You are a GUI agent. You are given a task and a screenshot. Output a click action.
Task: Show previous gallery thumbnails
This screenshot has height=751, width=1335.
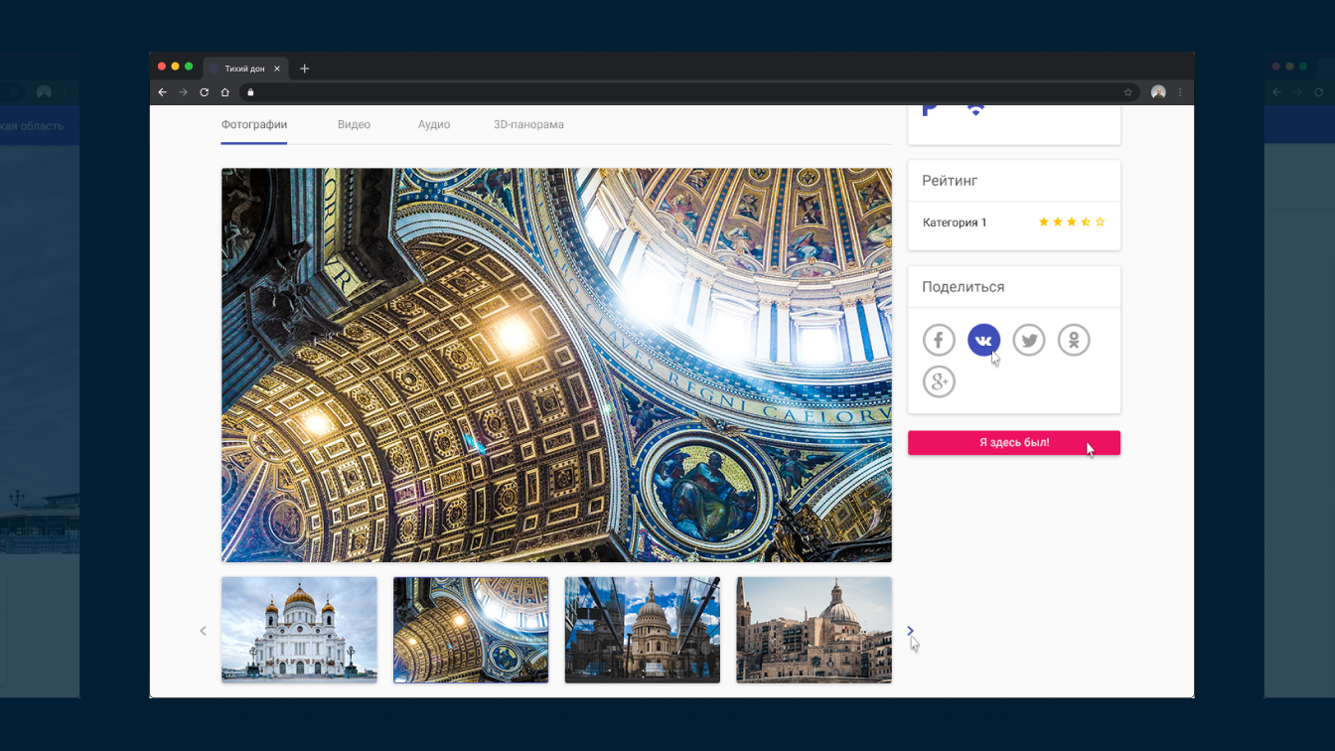tap(204, 631)
